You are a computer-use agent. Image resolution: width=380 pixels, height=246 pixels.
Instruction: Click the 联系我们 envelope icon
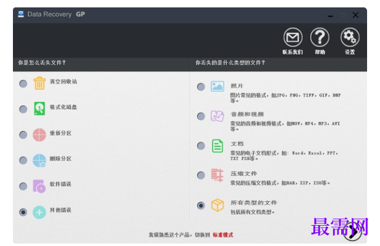point(293,38)
